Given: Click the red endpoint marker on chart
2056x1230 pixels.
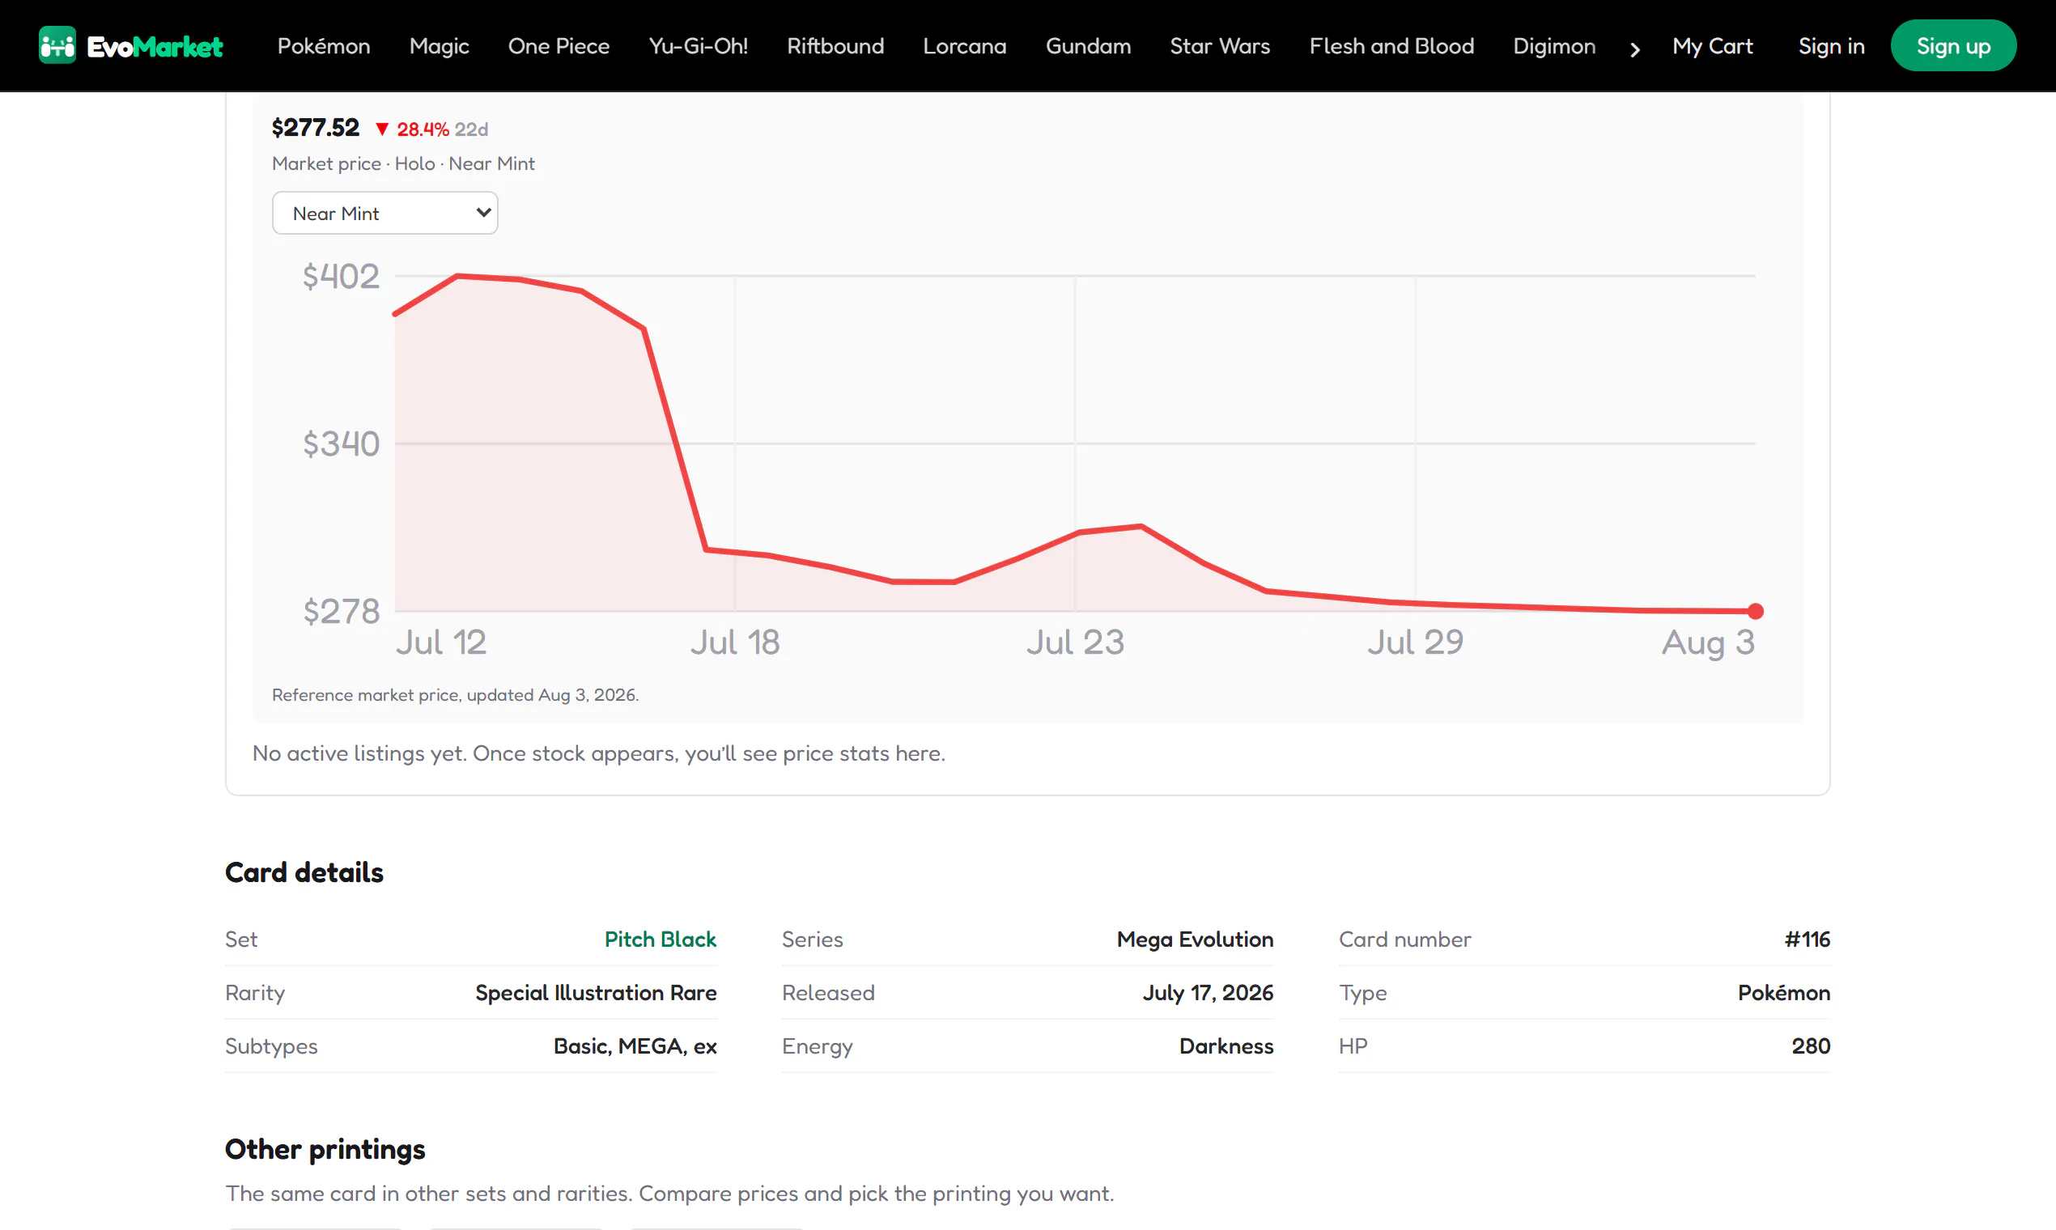Looking at the screenshot, I should coord(1755,612).
